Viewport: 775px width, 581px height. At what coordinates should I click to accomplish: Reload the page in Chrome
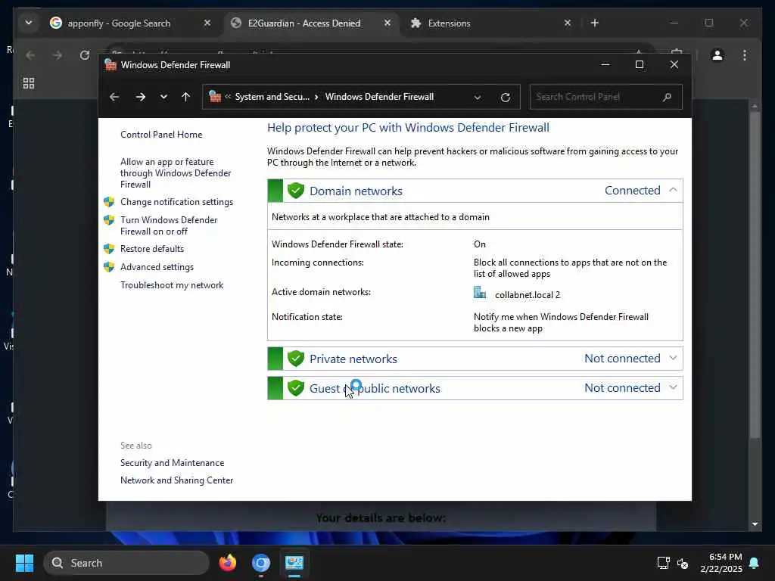coord(85,54)
